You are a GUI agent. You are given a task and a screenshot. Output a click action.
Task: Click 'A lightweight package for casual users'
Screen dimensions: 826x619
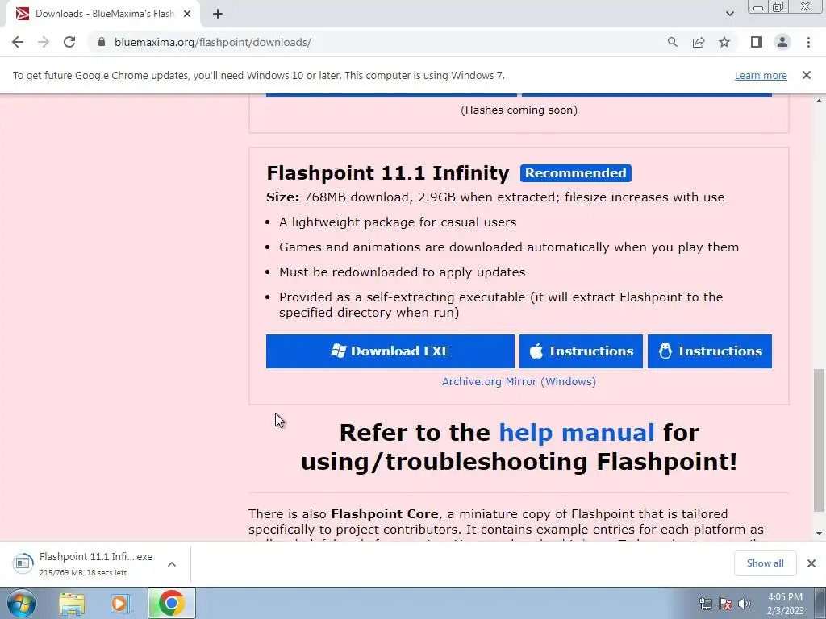[x=398, y=222]
